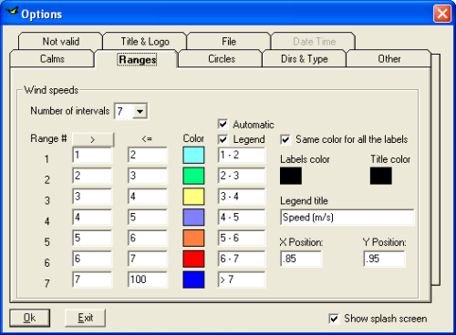Click the X Position field .85

(301, 259)
